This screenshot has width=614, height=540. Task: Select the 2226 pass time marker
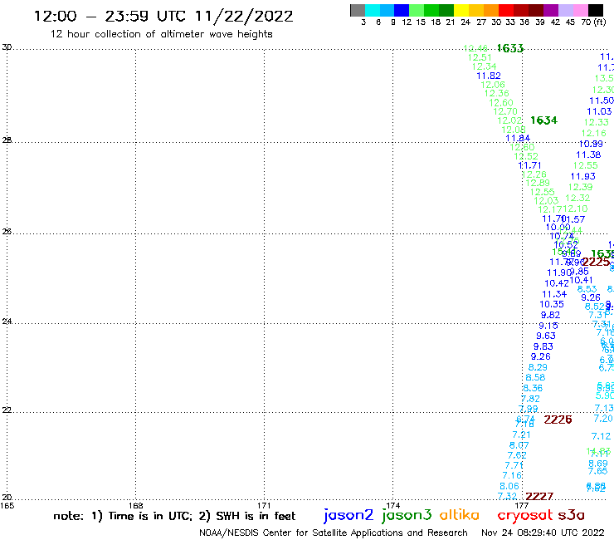click(558, 420)
